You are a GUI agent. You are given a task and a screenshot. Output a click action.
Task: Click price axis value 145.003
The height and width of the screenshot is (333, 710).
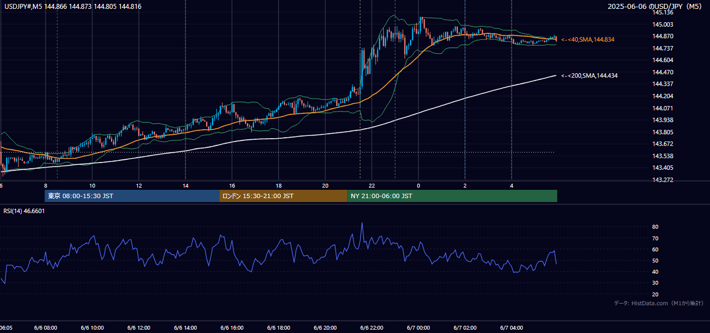(x=662, y=24)
